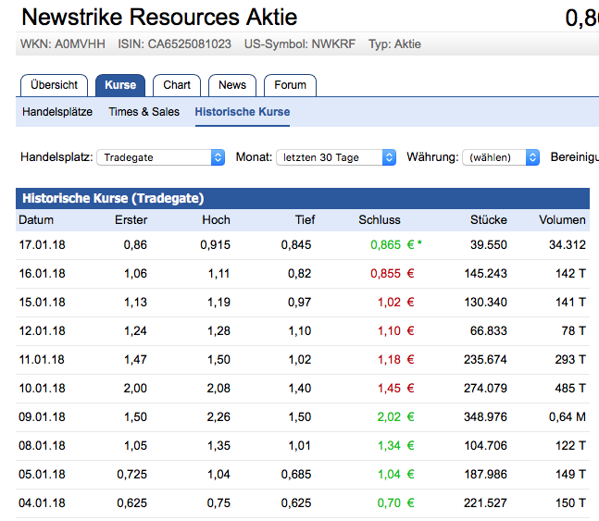
Task: Click Hoch value 2,26
Action: point(218,416)
